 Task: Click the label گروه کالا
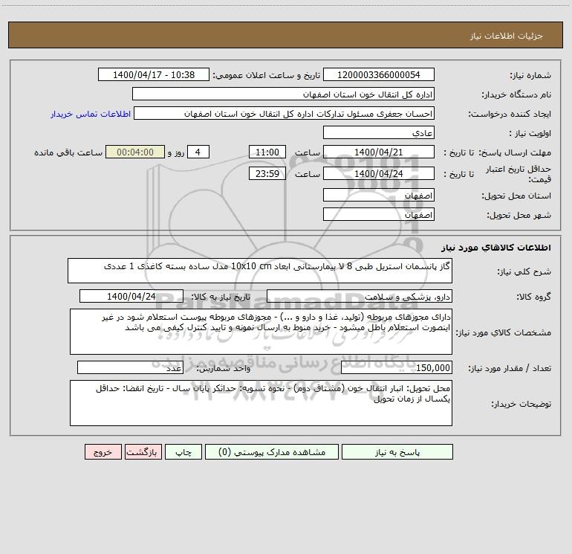point(533,297)
